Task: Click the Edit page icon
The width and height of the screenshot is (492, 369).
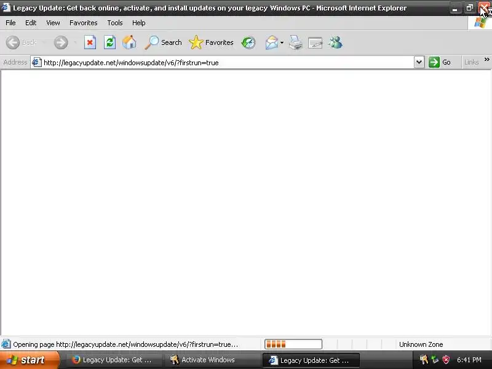Action: point(315,42)
